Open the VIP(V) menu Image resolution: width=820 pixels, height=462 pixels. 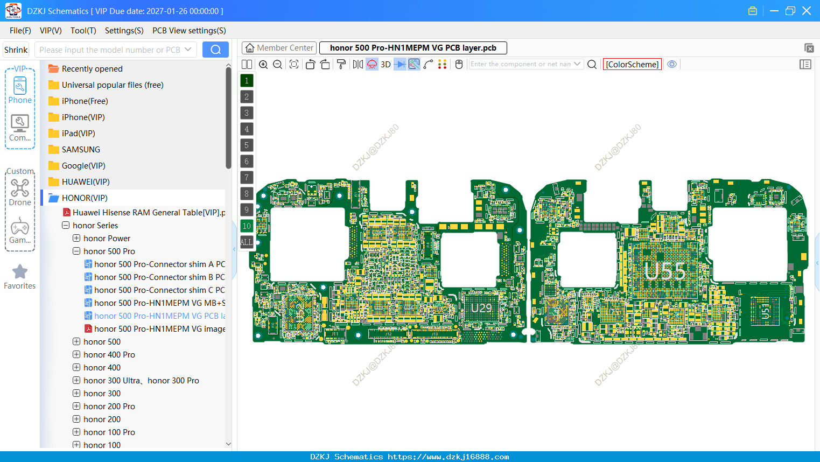click(51, 31)
